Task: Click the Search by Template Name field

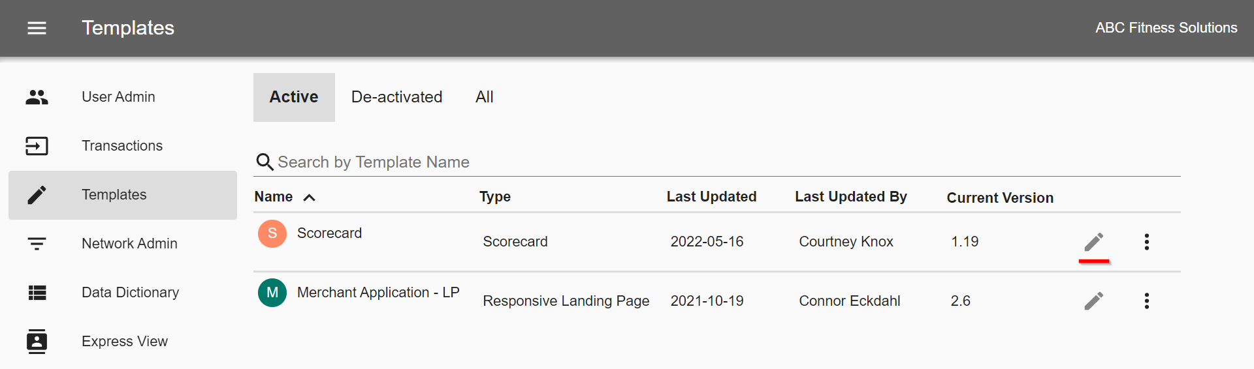Action: point(716,162)
